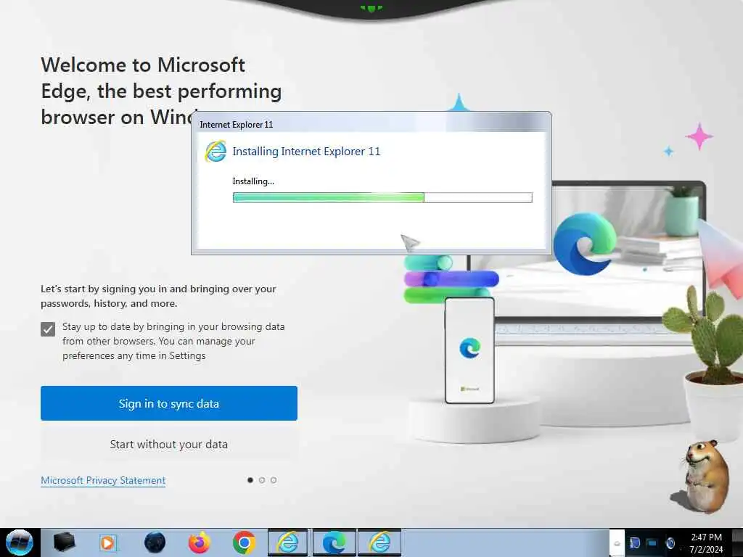Click the Internet Explorer logo in the install dialog
Screen dimensions: 743x557
(215, 152)
